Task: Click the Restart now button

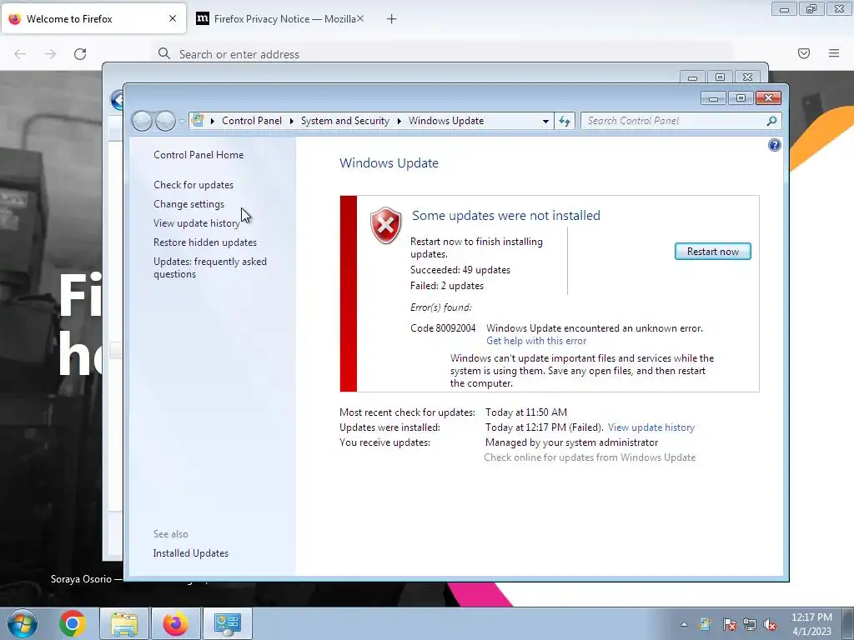Action: (712, 252)
